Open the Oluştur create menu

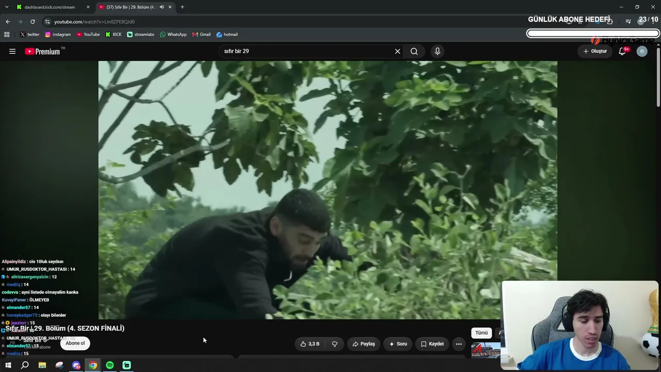click(595, 51)
